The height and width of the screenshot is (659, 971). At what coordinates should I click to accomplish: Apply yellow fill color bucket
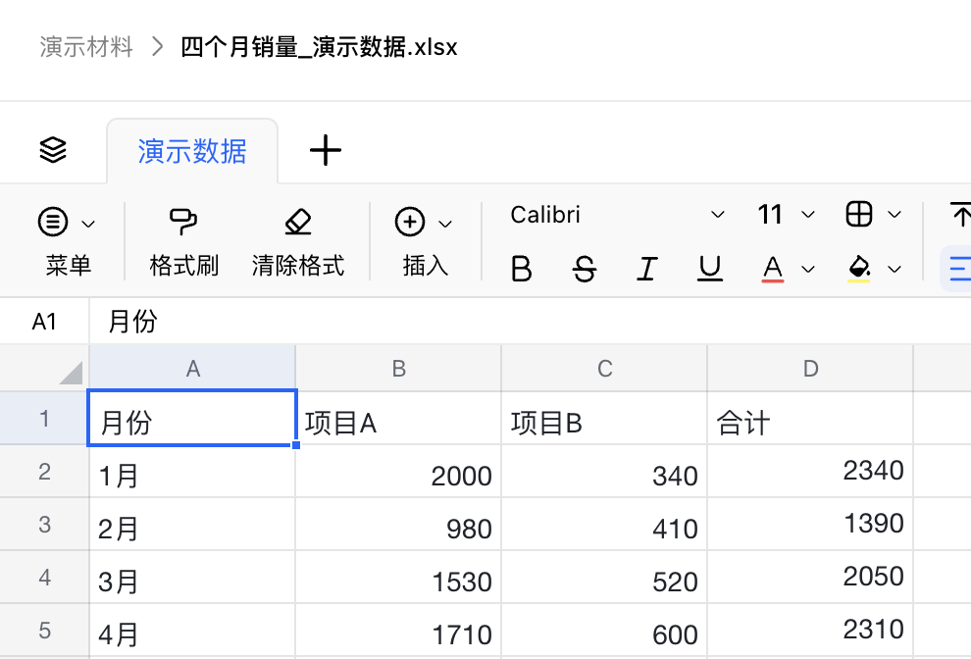click(859, 269)
